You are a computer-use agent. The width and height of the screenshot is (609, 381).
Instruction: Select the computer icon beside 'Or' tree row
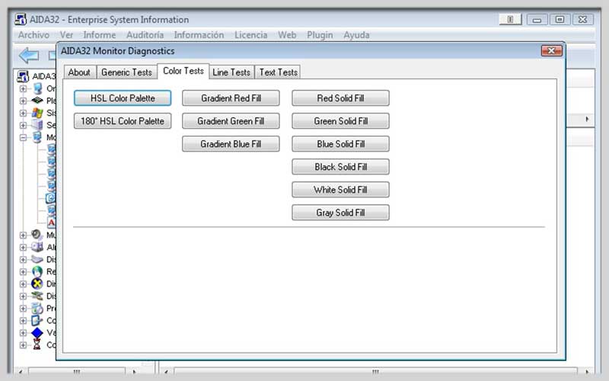click(37, 88)
